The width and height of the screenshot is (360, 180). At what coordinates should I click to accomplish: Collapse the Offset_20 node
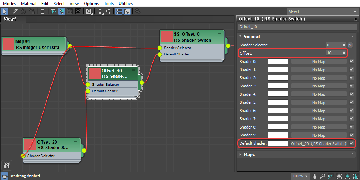point(76,141)
